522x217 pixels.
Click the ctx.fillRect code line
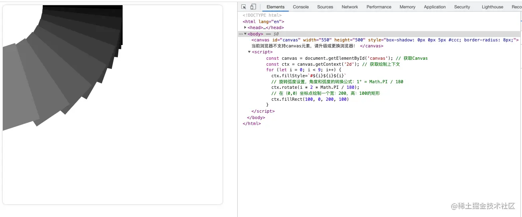pos(310,99)
